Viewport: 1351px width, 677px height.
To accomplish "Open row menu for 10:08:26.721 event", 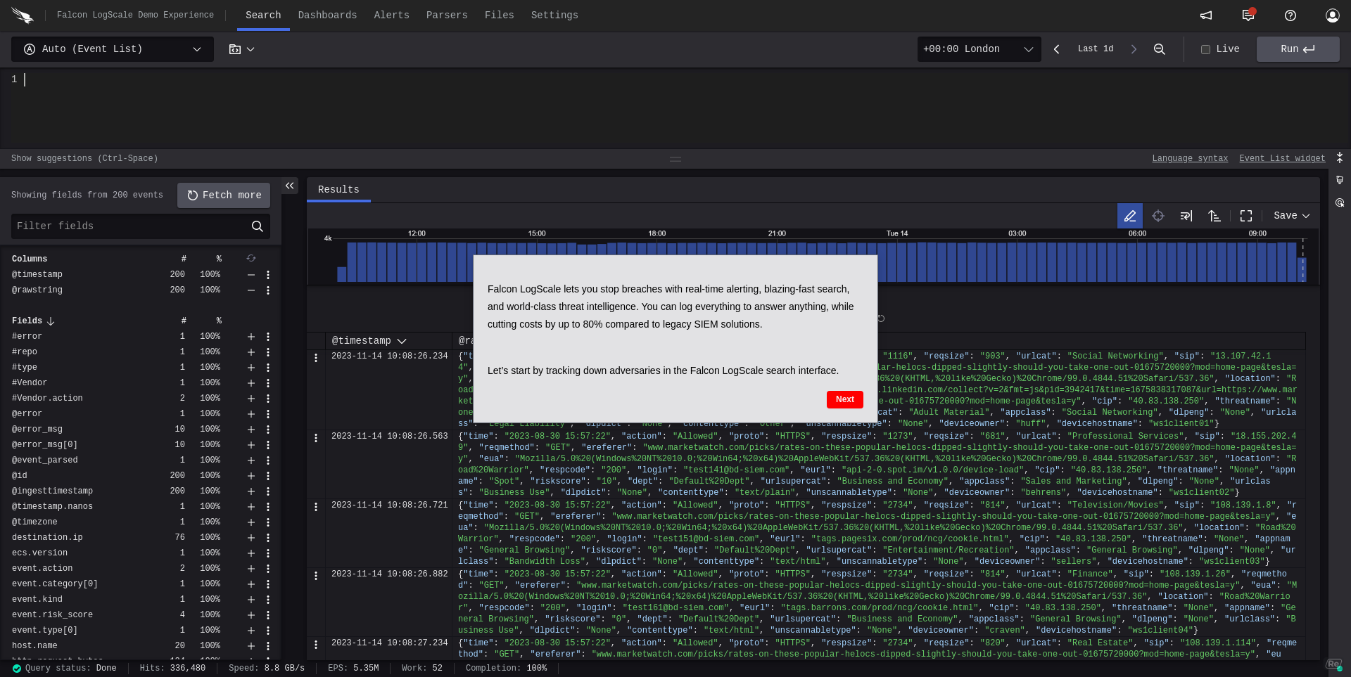I will pyautogui.click(x=316, y=507).
